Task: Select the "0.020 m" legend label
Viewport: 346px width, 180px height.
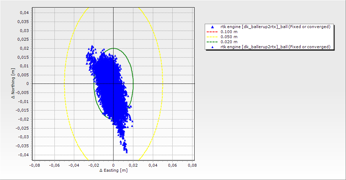Action: [229, 42]
